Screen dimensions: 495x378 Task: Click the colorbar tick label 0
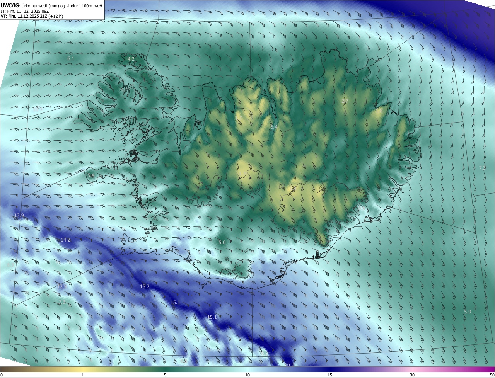point(1,375)
